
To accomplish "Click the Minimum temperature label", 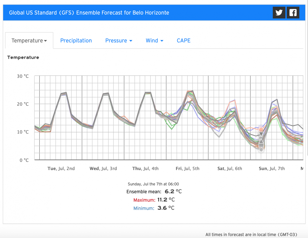I will (143, 208).
